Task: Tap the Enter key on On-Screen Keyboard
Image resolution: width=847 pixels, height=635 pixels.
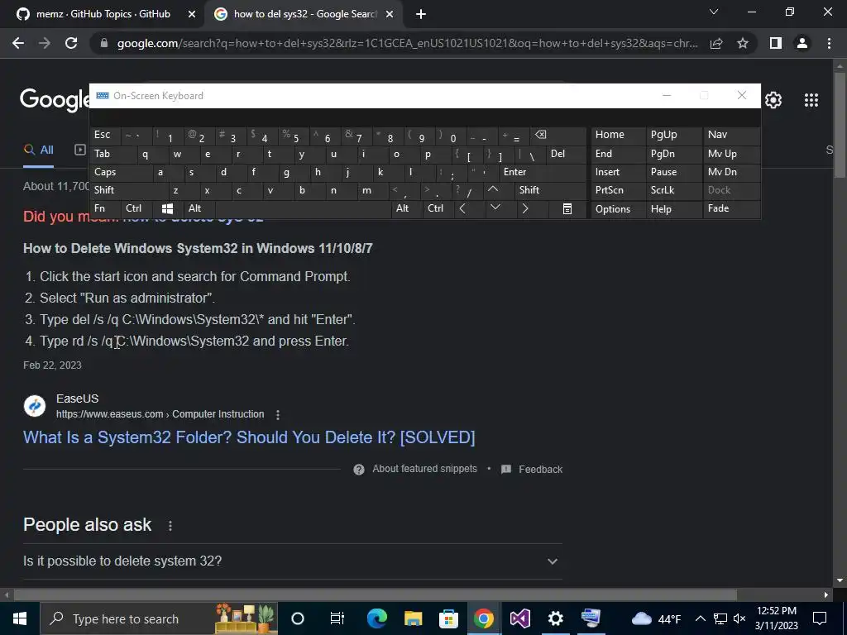Action: coord(543,172)
